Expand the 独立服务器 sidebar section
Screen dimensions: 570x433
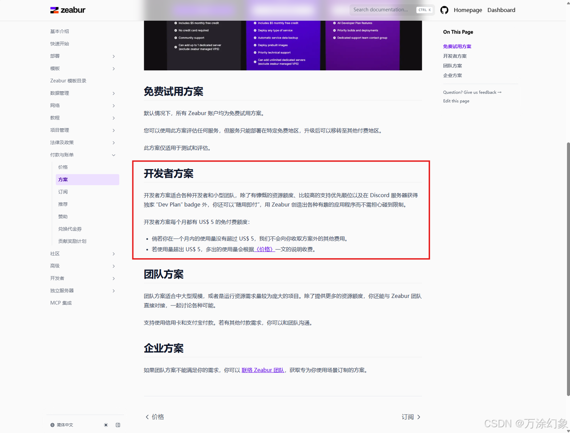[x=83, y=291]
